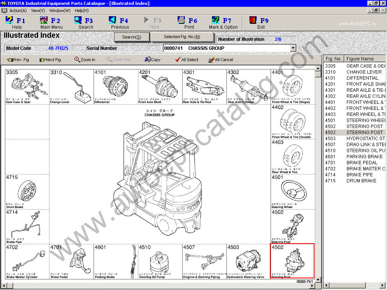Select list row 4501 STEERING WHEEL
Viewport: 387px width, 290px height.
pos(354,120)
